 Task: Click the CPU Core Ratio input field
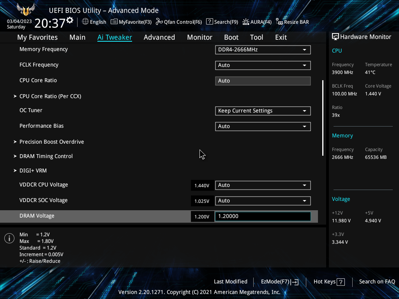263,81
